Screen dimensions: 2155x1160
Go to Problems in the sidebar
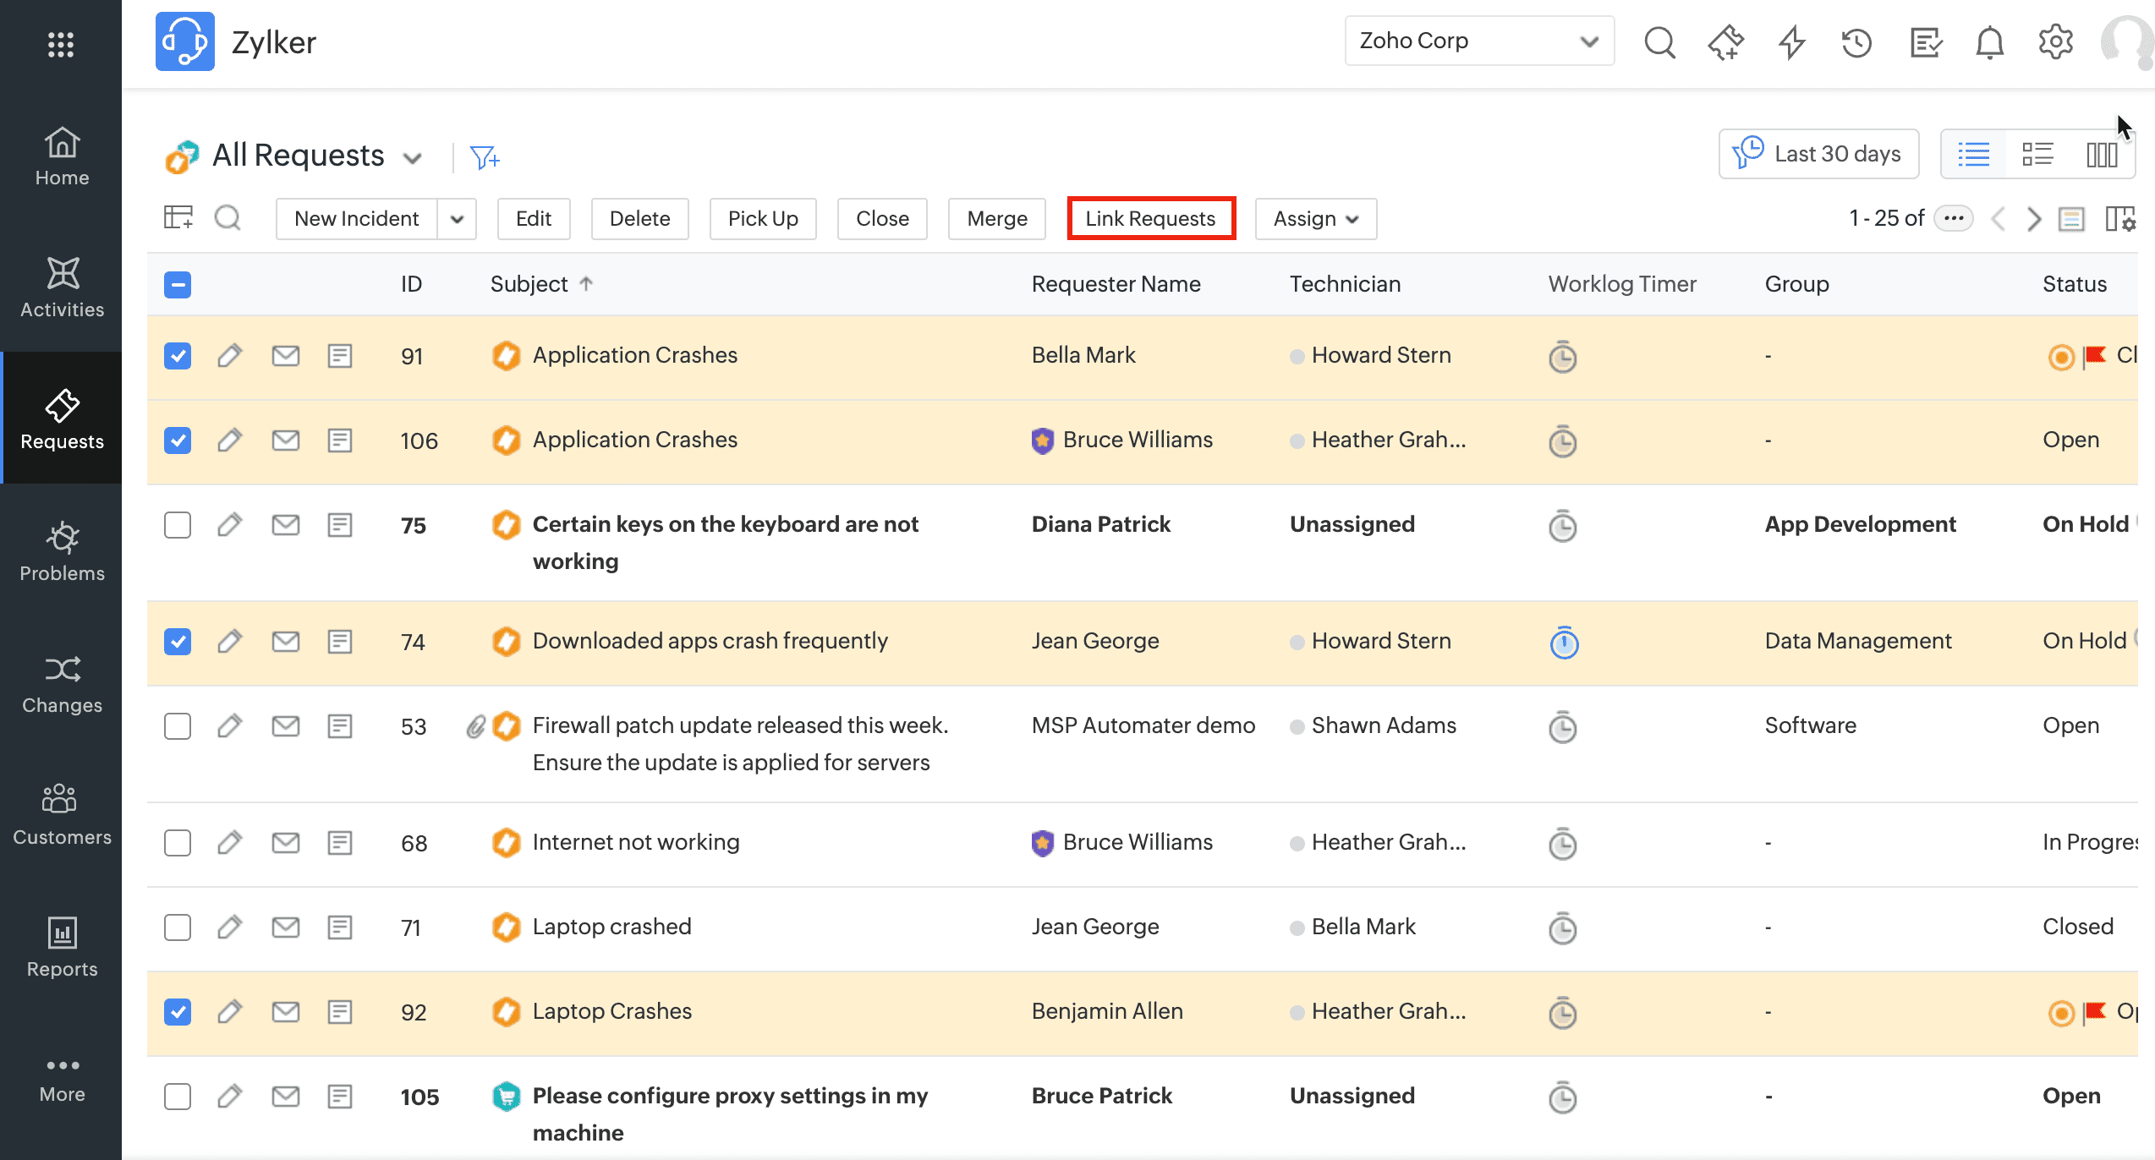click(62, 551)
